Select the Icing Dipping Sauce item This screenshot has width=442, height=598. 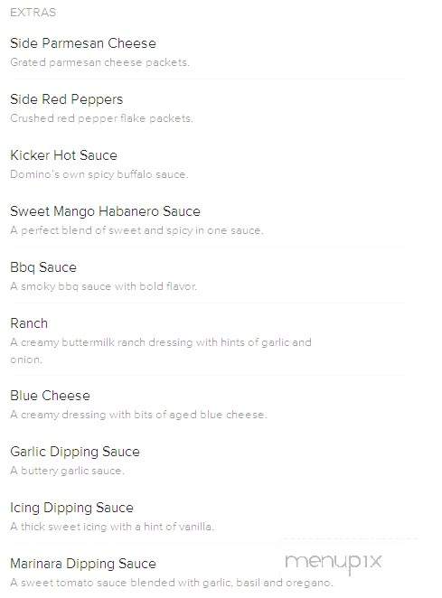click(71, 508)
